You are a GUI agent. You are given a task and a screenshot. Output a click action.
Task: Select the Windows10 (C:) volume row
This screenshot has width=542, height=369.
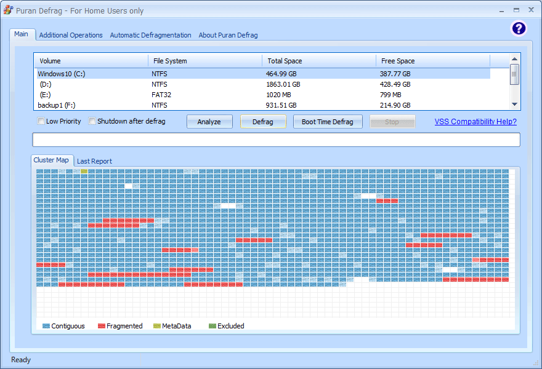click(264, 74)
